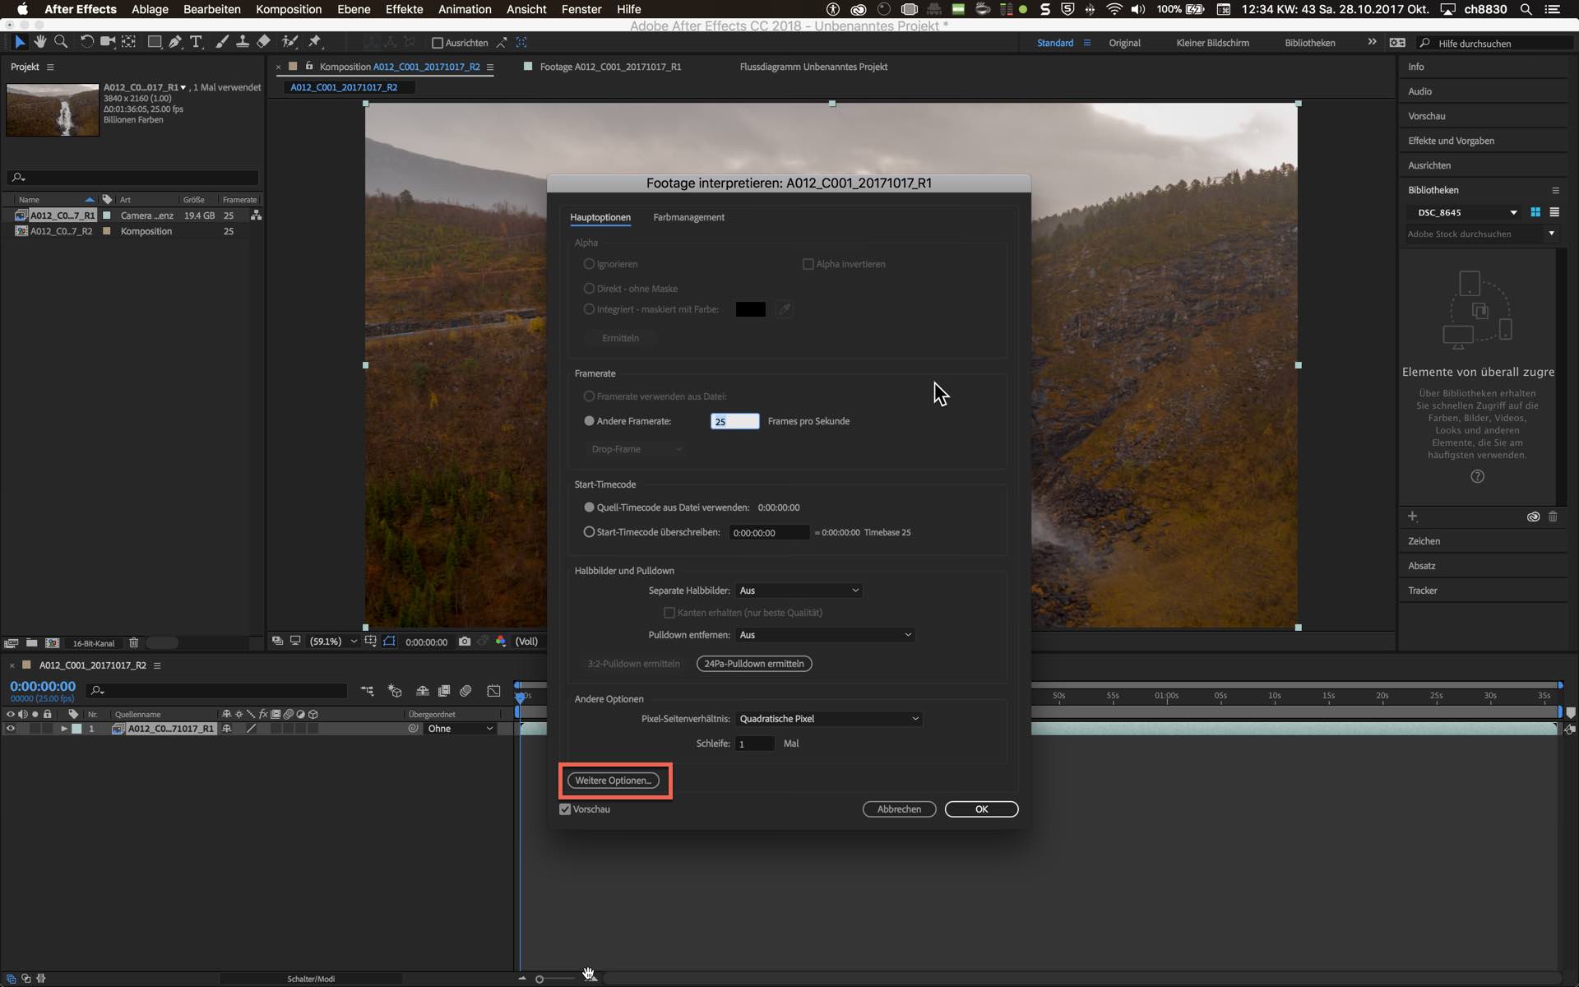This screenshot has height=987, width=1579.
Task: Uncheck the Vorschau checkbox
Action: (x=565, y=809)
